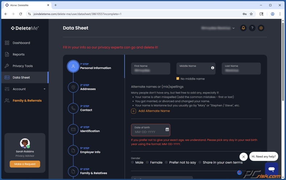Click the notifications bell icon
286x180 pixels.
coord(243,28)
